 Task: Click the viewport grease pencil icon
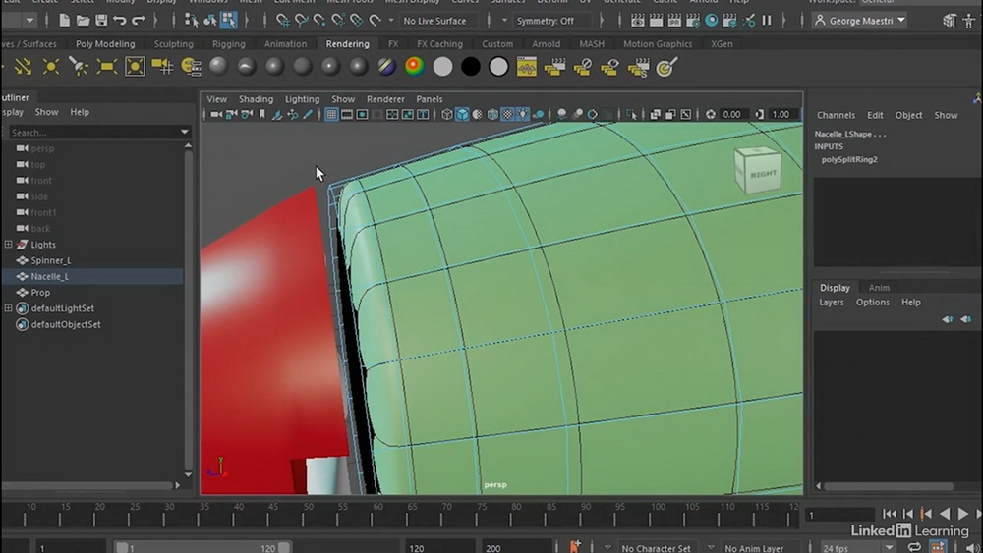click(x=307, y=114)
